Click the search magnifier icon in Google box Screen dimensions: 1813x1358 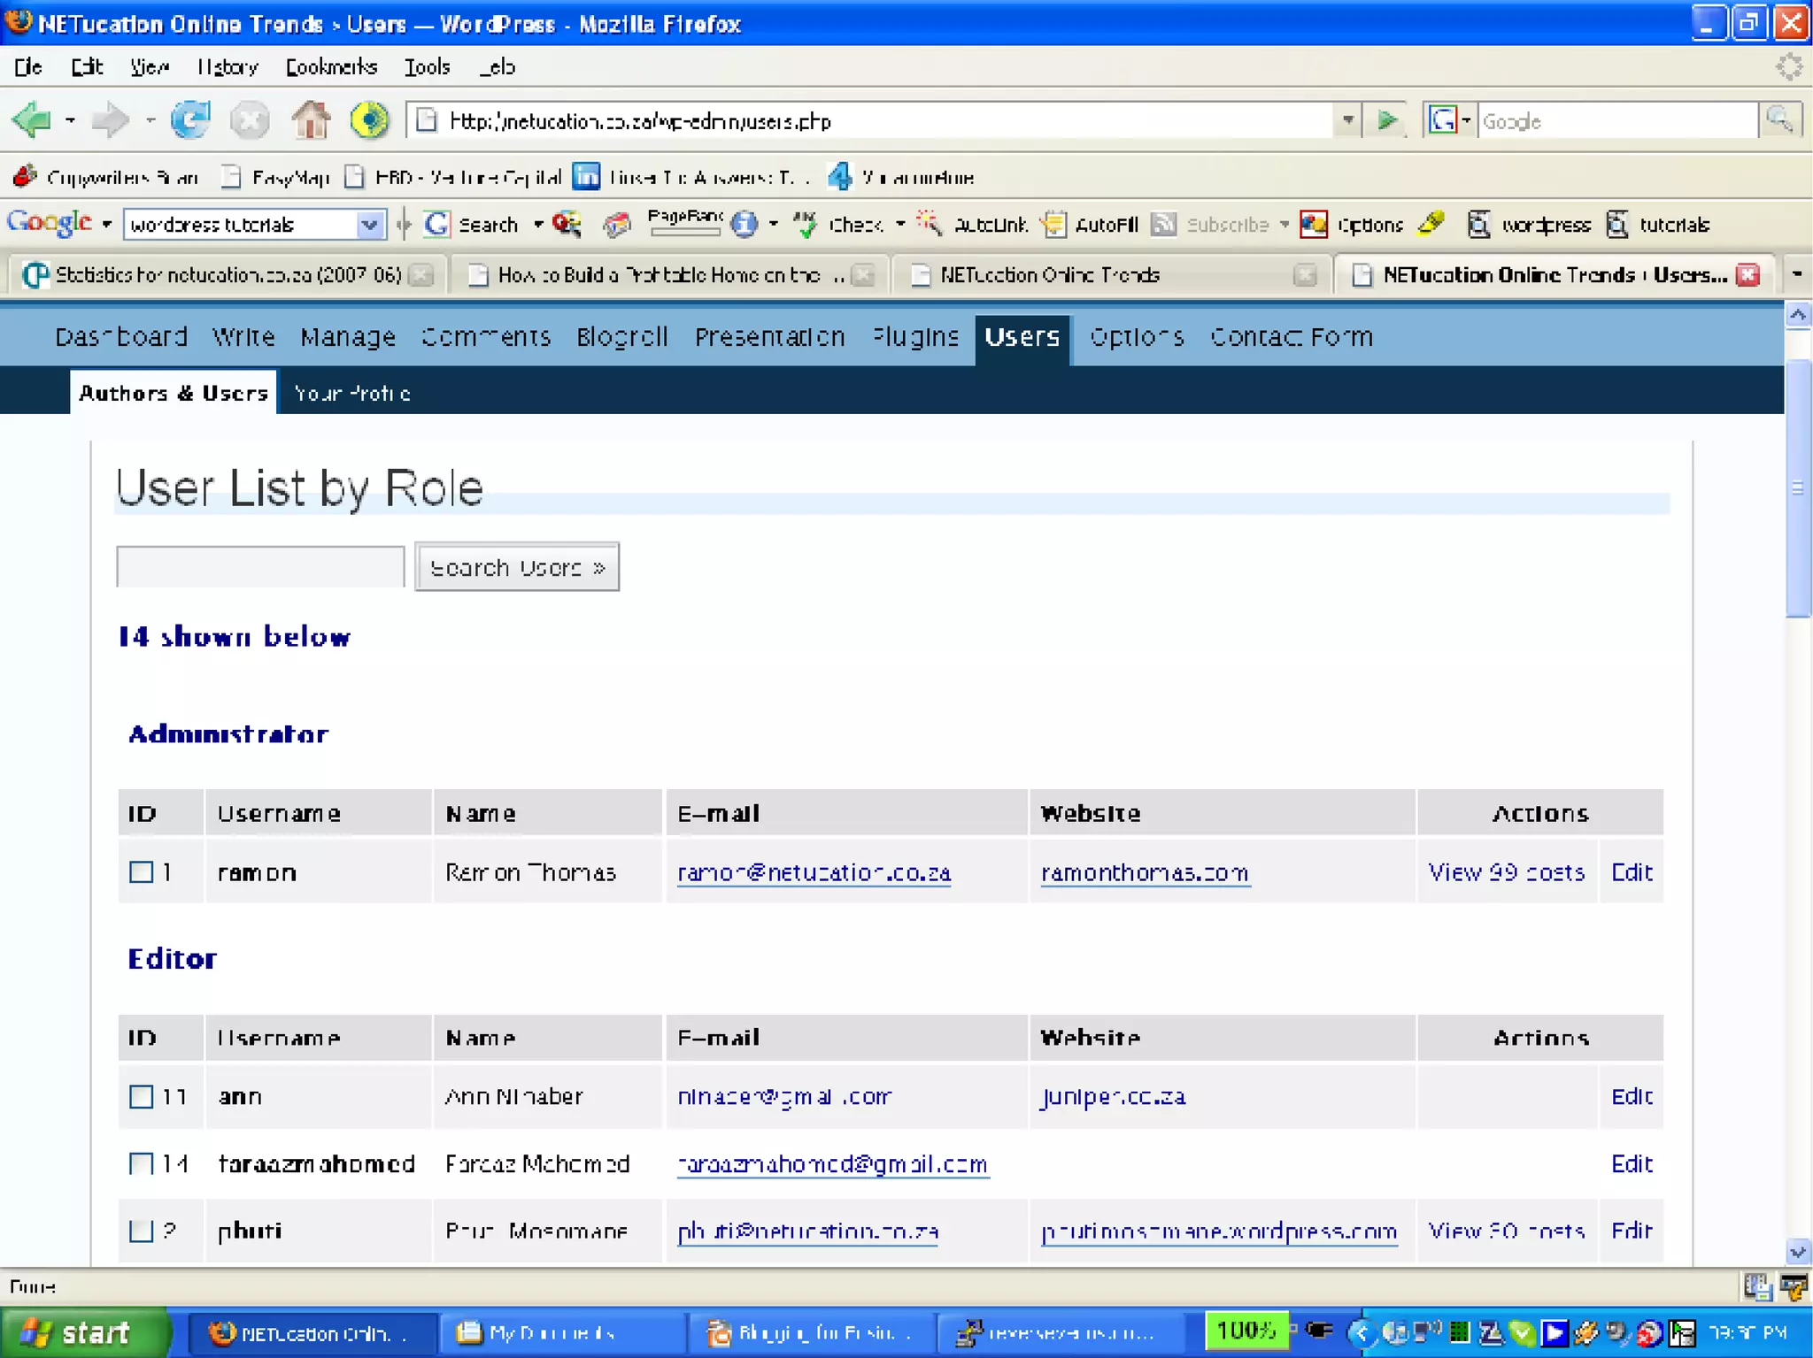pos(1779,120)
